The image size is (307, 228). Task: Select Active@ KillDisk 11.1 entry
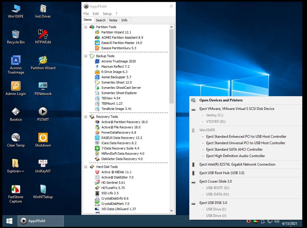[116, 172]
